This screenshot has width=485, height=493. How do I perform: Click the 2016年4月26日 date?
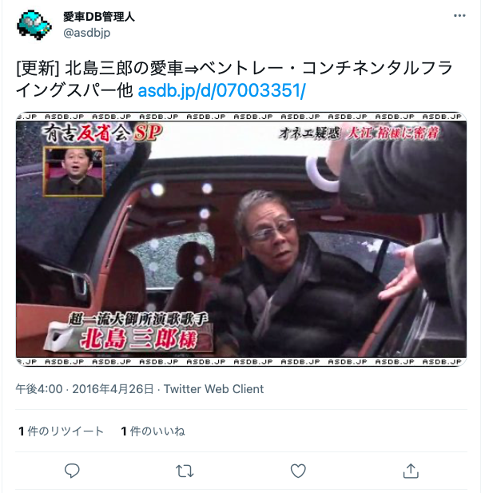click(x=113, y=389)
